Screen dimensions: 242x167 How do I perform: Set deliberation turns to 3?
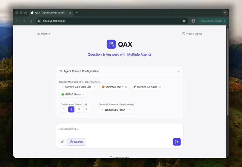79,110
